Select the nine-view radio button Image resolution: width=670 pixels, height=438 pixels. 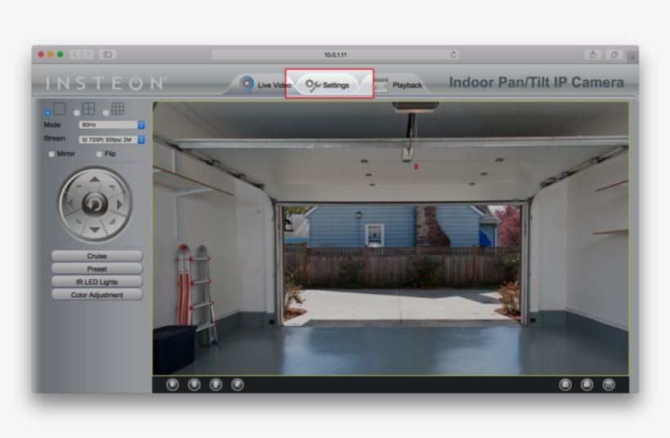point(105,113)
